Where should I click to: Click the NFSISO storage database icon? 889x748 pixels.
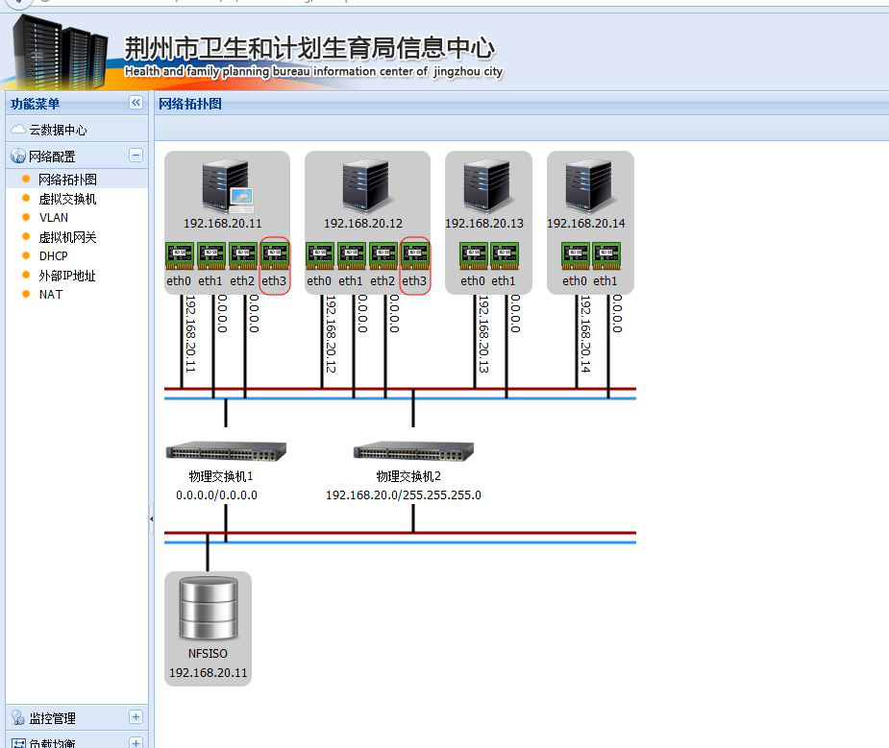pos(208,608)
